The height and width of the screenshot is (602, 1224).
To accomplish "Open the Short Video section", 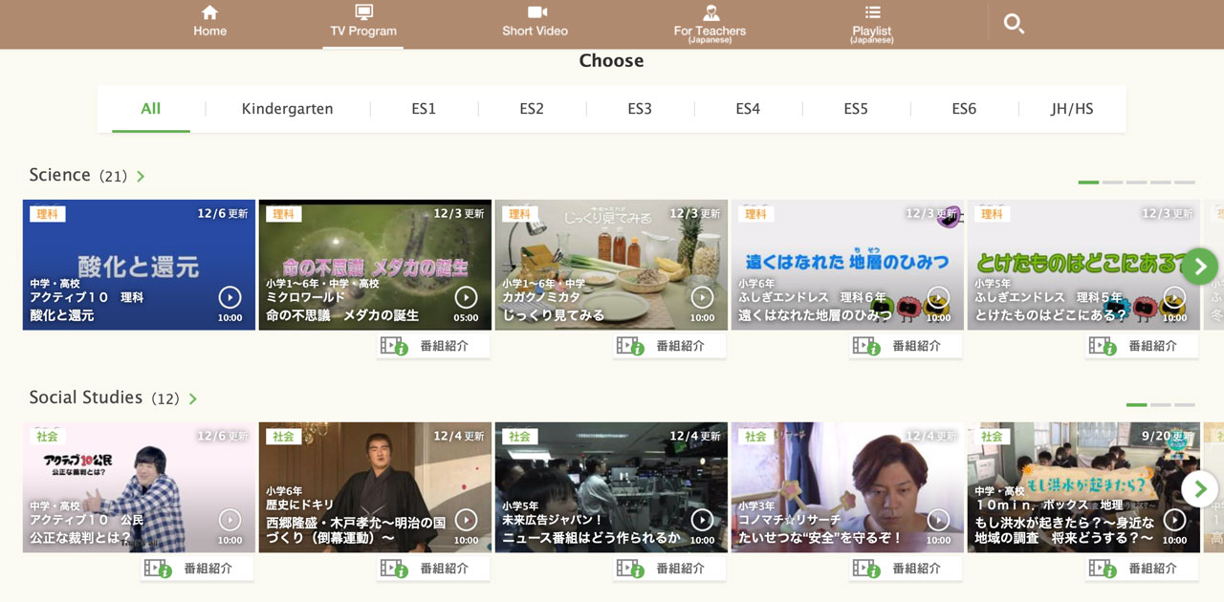I will point(535,21).
